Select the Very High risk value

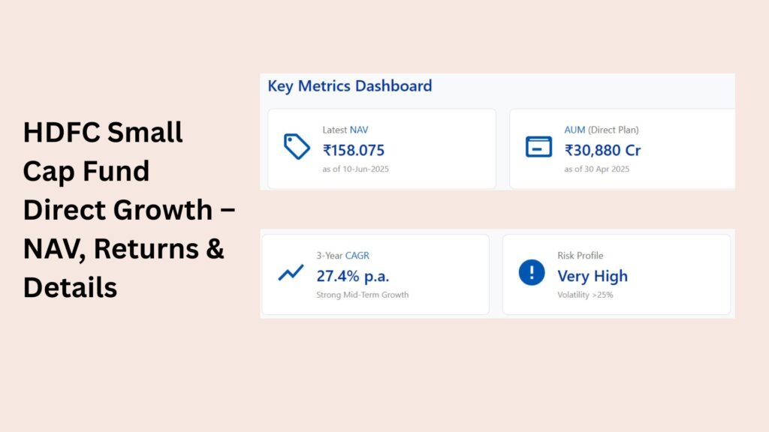pyautogui.click(x=593, y=276)
